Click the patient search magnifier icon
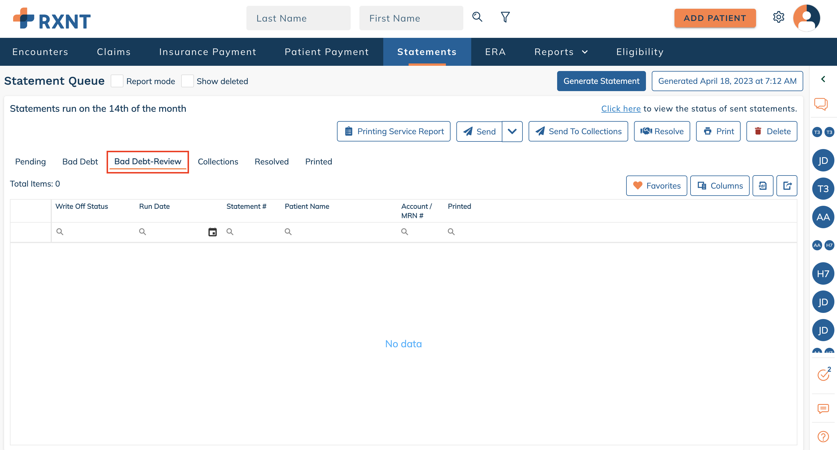This screenshot has width=837, height=450. [x=477, y=17]
